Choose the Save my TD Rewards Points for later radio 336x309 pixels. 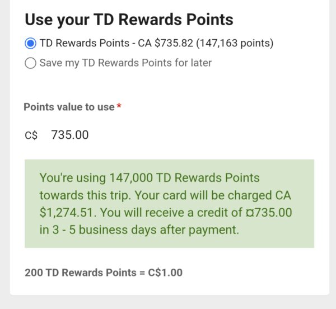30,63
